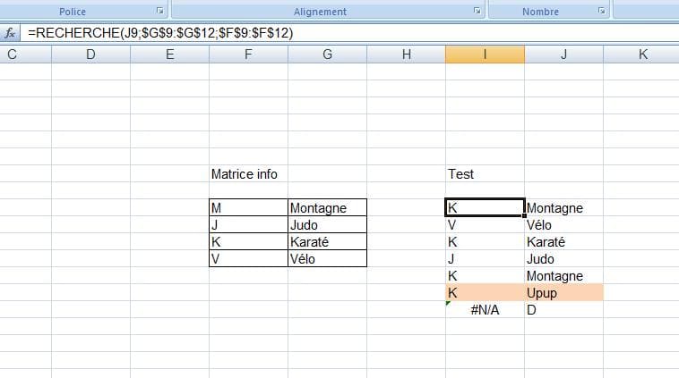The width and height of the screenshot is (679, 378).
Task: Select the 'Vélo' cell under Test list
Action: 563,225
